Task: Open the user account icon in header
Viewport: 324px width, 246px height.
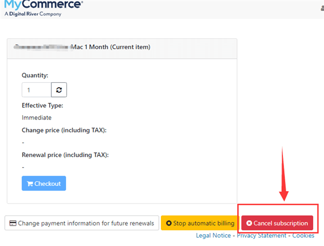Action: coord(321,4)
